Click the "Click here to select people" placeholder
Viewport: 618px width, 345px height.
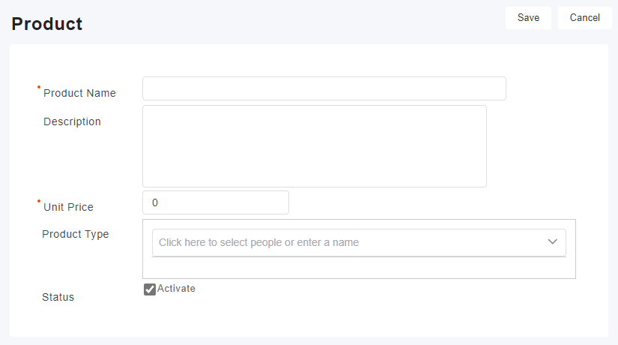pos(258,242)
